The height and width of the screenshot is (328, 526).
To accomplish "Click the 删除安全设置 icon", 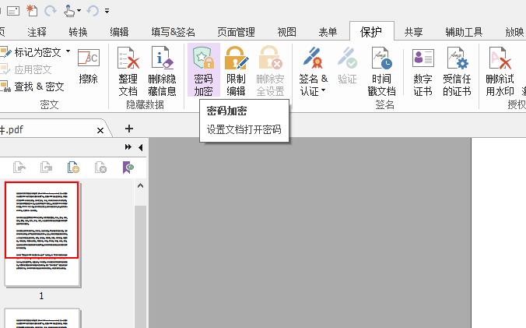I will [270, 70].
